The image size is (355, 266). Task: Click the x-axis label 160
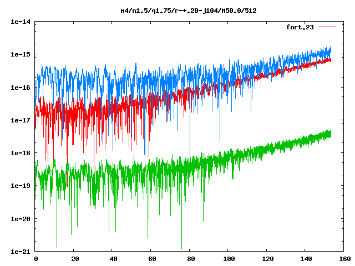tap(345, 259)
